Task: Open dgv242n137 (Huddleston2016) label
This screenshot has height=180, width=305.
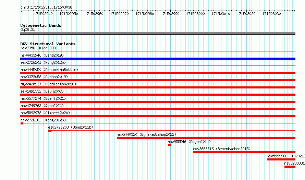Action: click(x=48, y=84)
